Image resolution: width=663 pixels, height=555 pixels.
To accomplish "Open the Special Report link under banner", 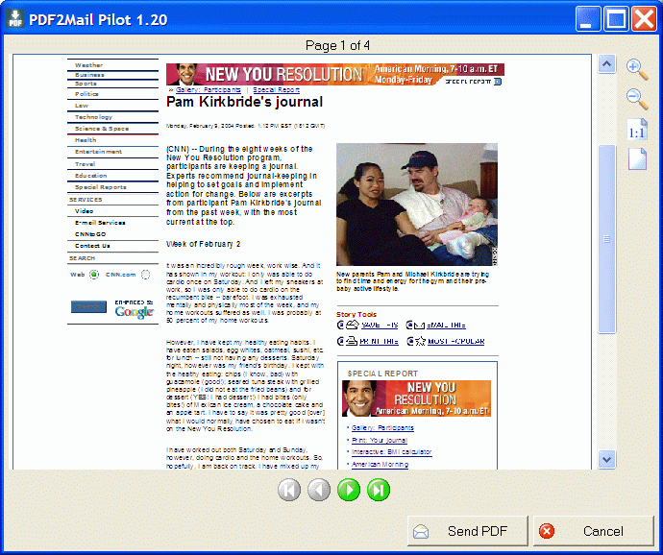I will (276, 90).
